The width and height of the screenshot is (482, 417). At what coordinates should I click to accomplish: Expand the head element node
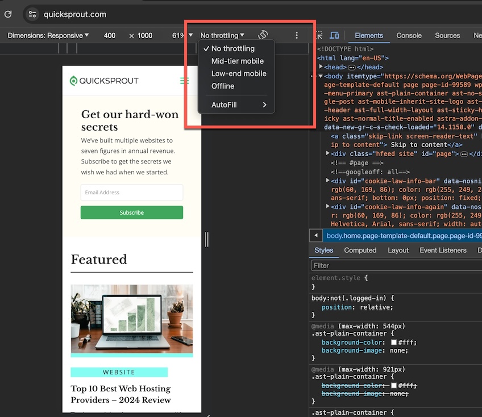(x=321, y=66)
